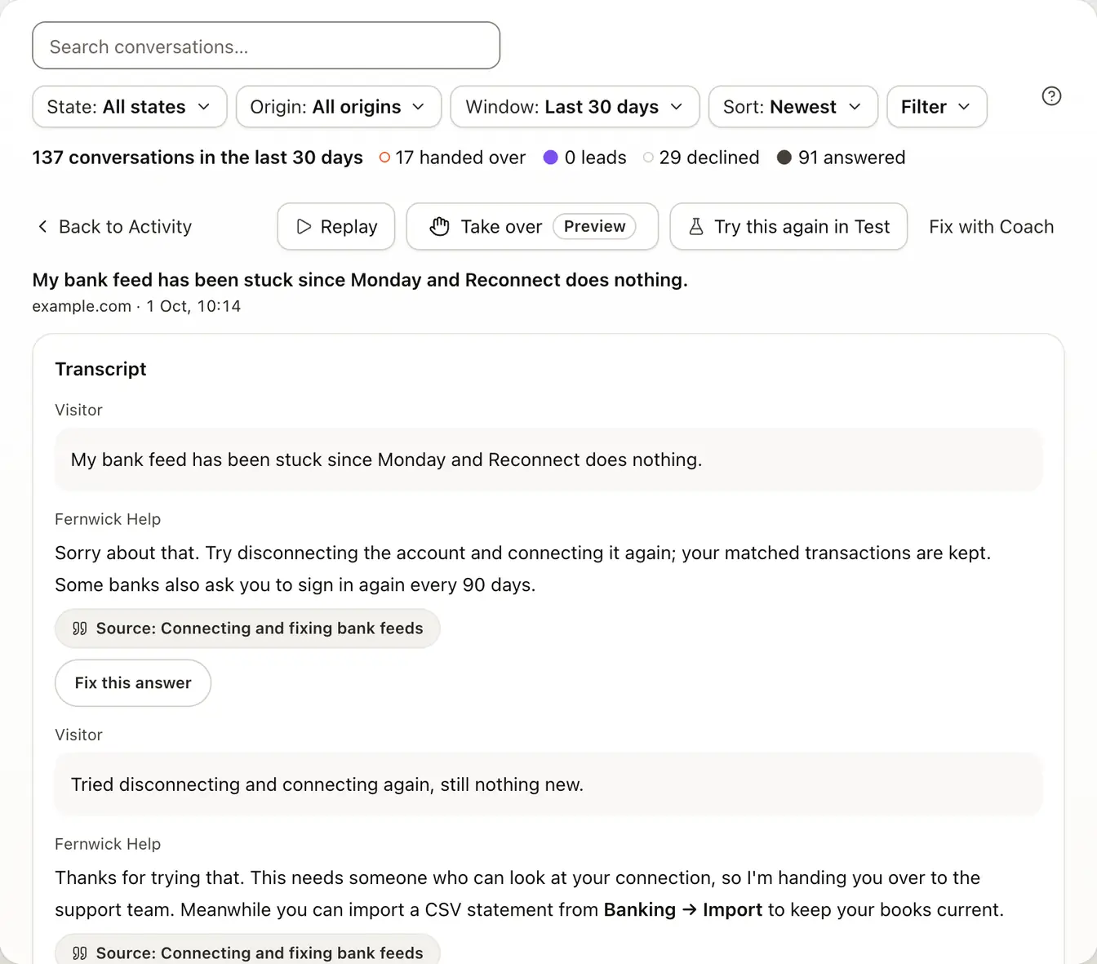The width and height of the screenshot is (1097, 964).
Task: Select the 29 declined stat
Action: (x=701, y=158)
